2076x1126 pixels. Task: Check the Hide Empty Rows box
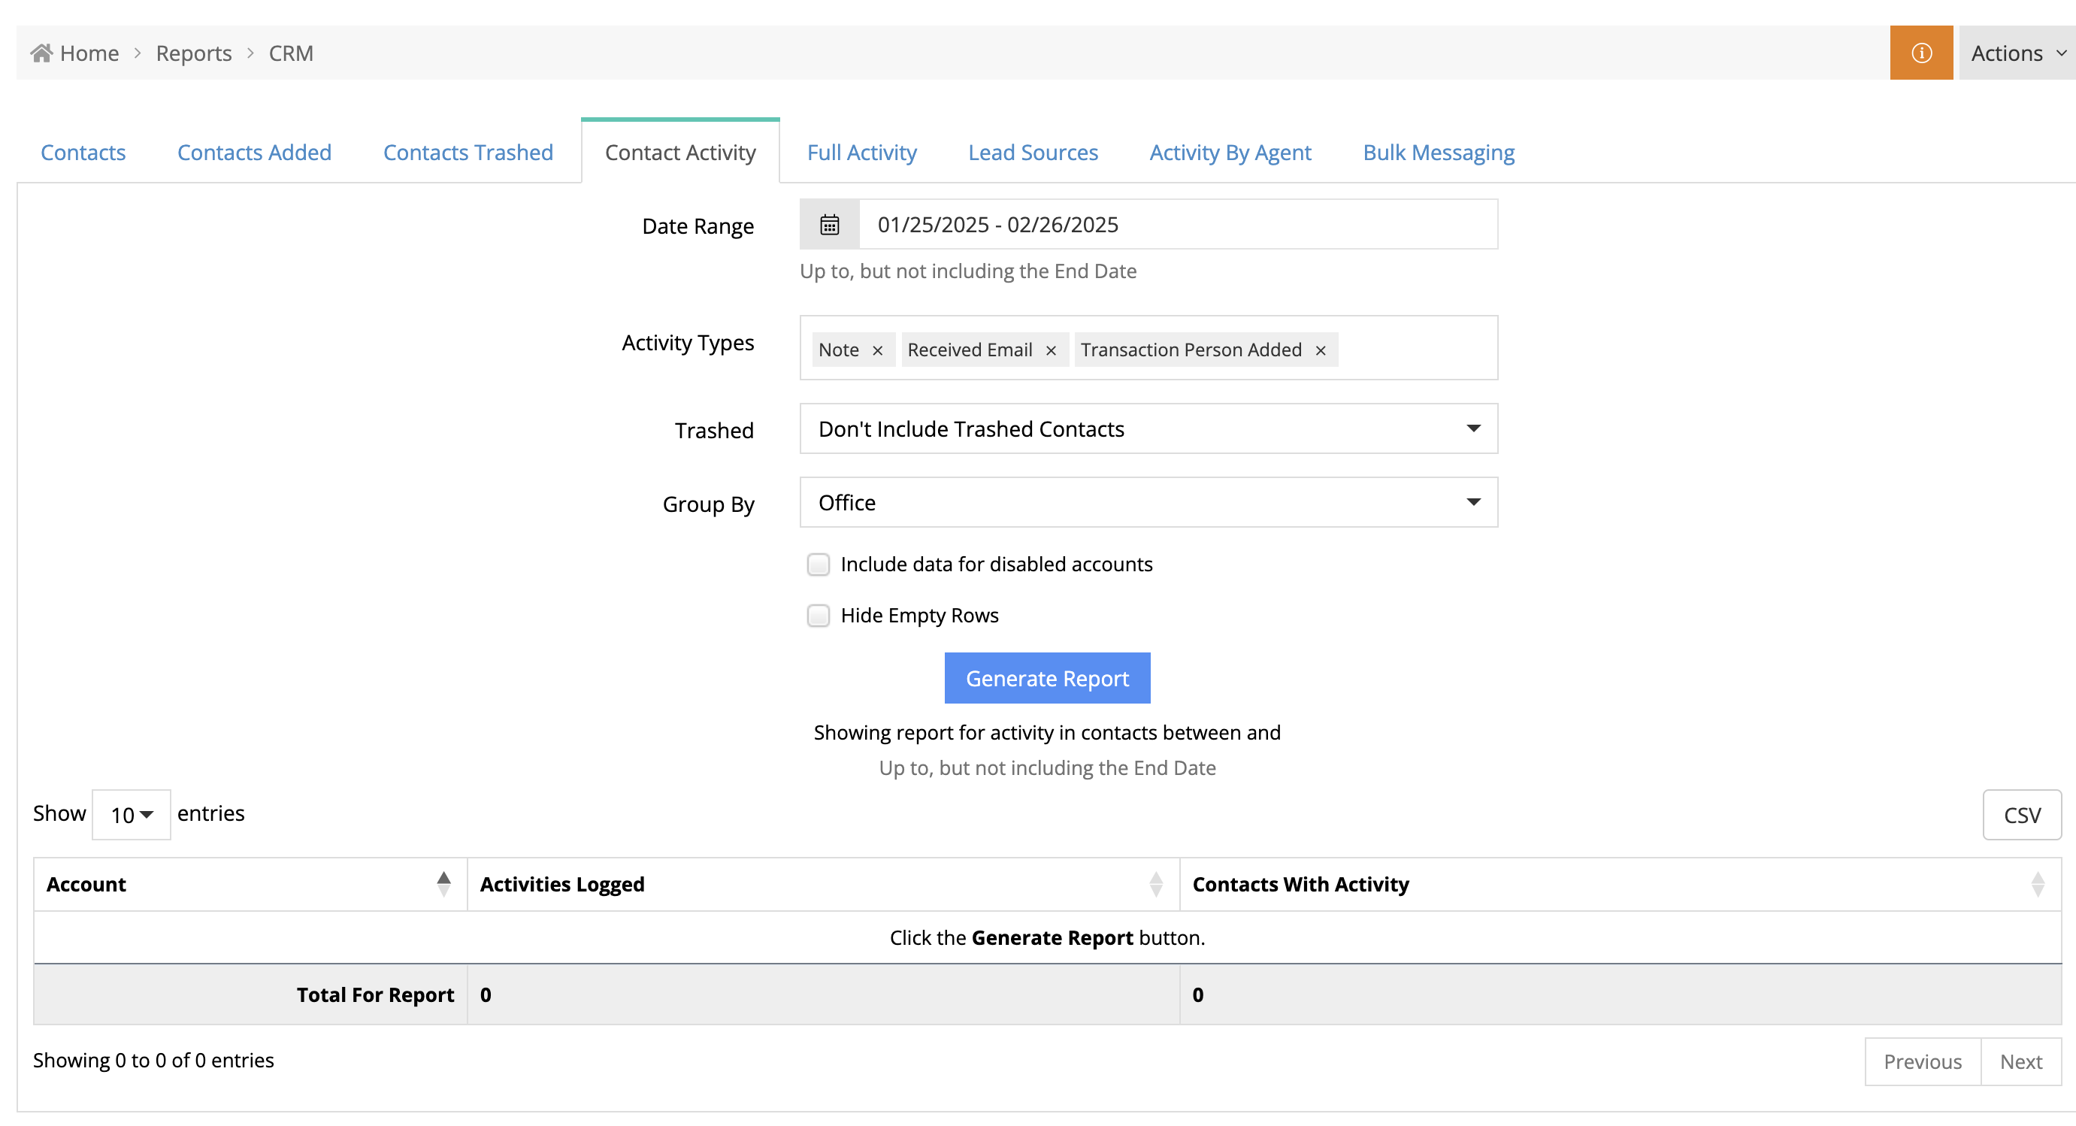818,616
